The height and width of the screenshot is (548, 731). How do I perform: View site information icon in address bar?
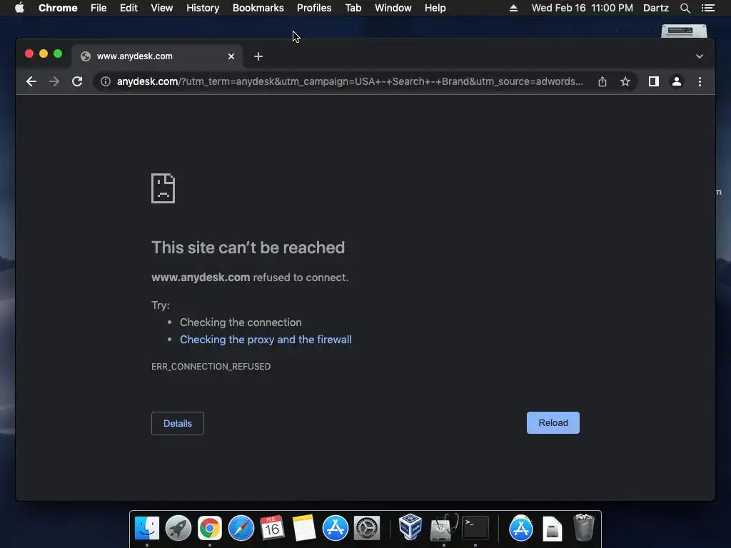click(106, 81)
